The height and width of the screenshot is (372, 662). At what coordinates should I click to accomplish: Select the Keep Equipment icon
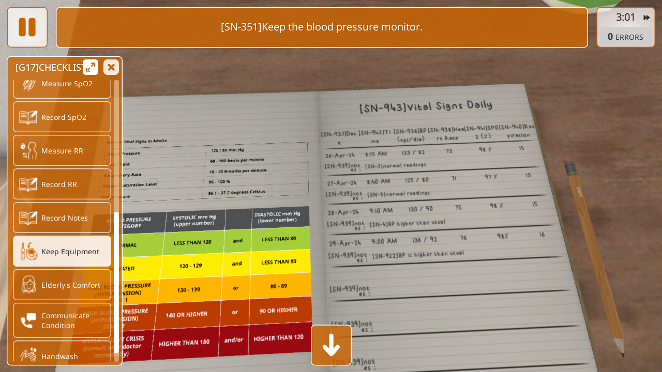28,252
